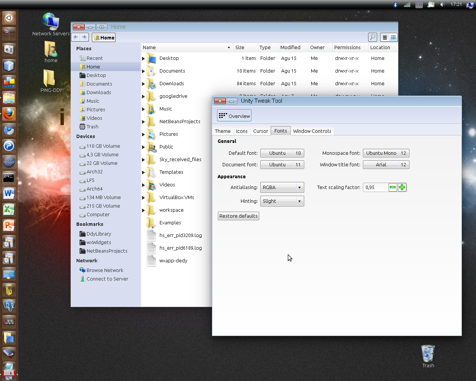Screen dimensions: 476x381
Task: Switch to the Theme tab
Action: 222,131
